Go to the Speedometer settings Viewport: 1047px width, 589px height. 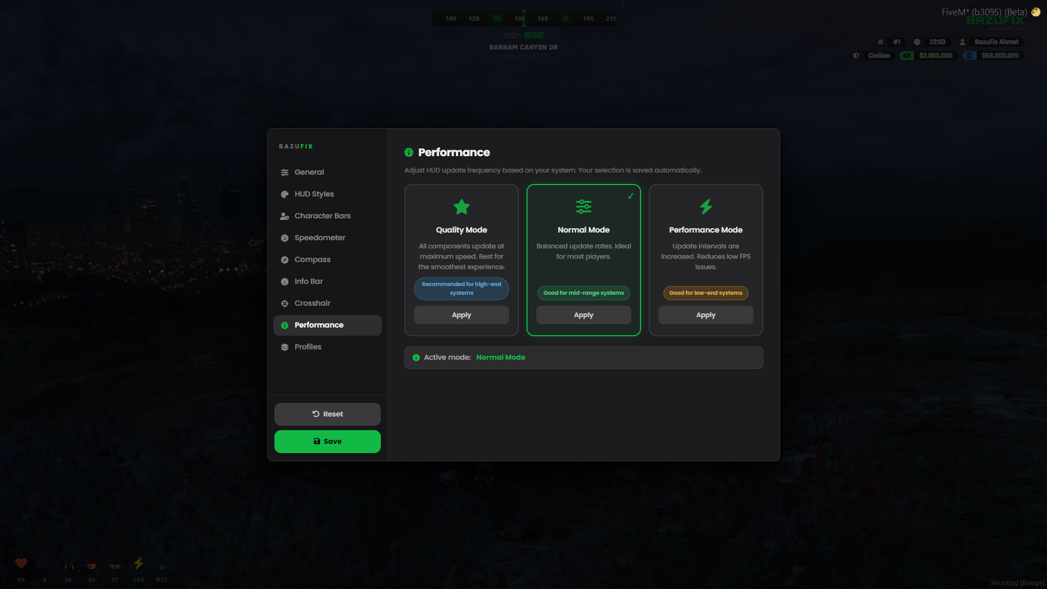(327, 237)
